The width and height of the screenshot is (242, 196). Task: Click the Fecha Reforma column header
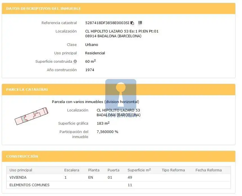tap(209, 170)
